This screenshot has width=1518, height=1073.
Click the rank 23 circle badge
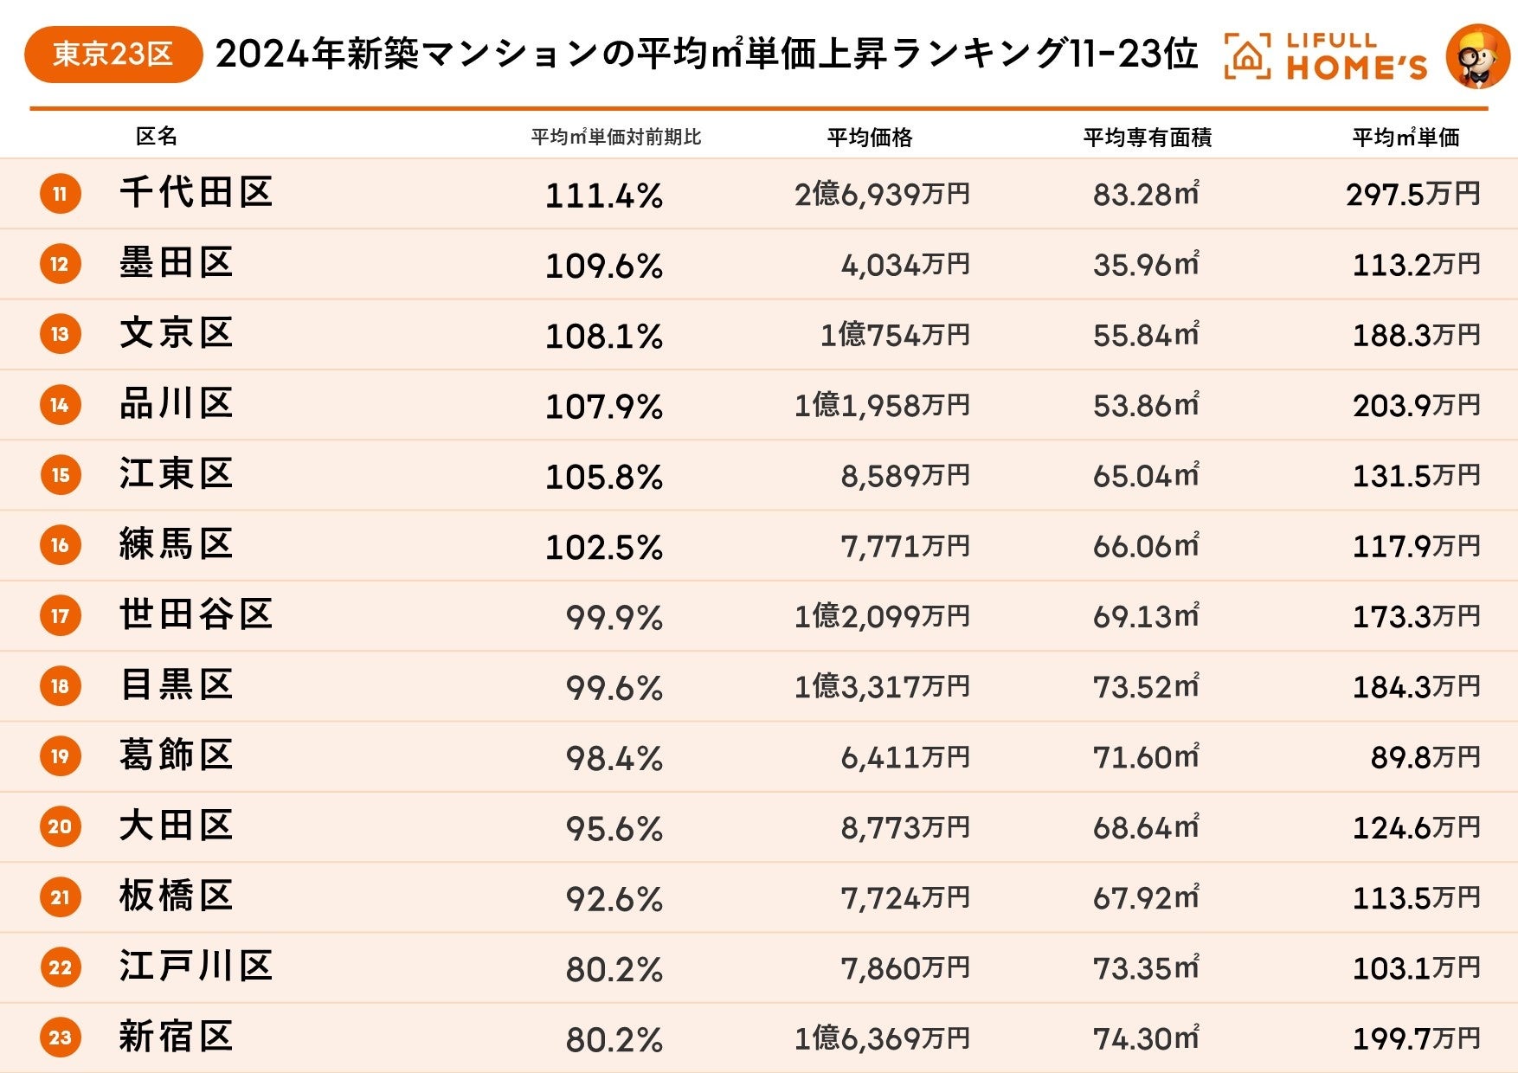(60, 1038)
